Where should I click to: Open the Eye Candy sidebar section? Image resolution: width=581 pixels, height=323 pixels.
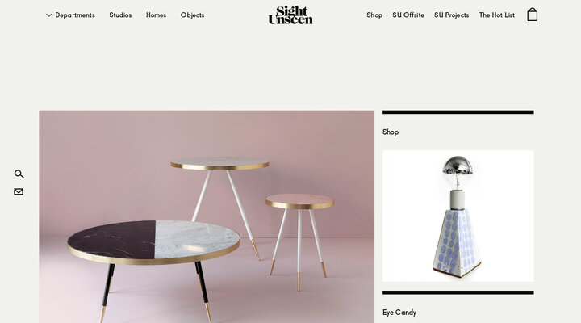(399, 313)
